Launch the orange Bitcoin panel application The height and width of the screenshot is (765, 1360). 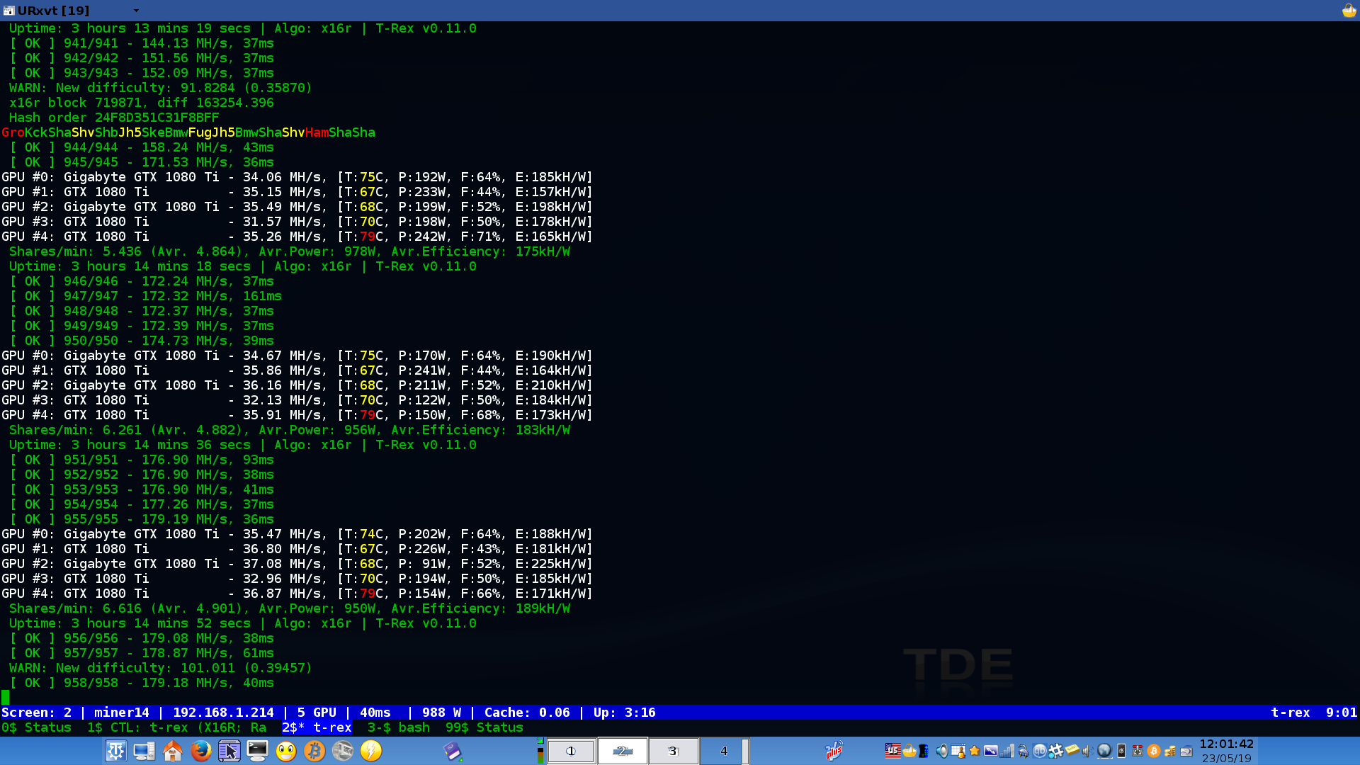[x=314, y=751]
